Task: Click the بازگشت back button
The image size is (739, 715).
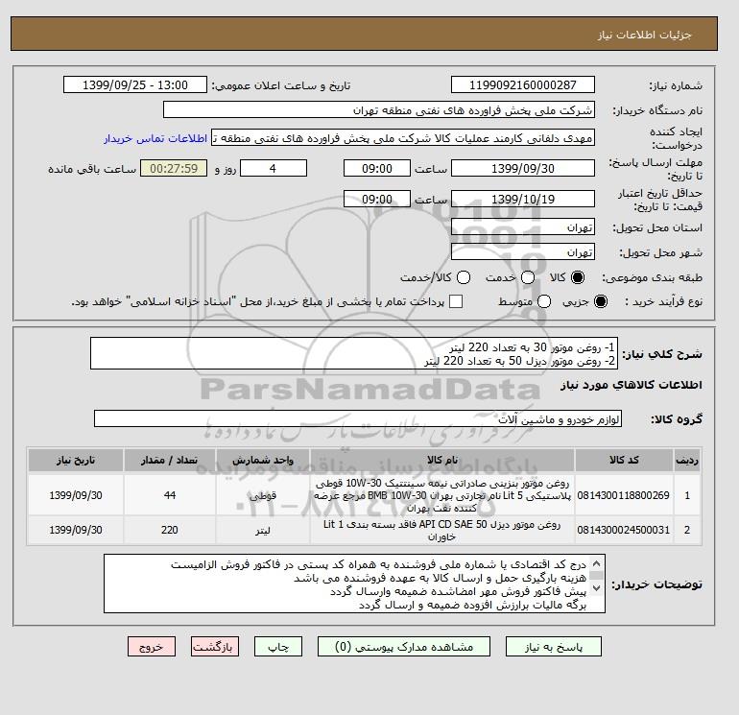Action: click(x=215, y=647)
